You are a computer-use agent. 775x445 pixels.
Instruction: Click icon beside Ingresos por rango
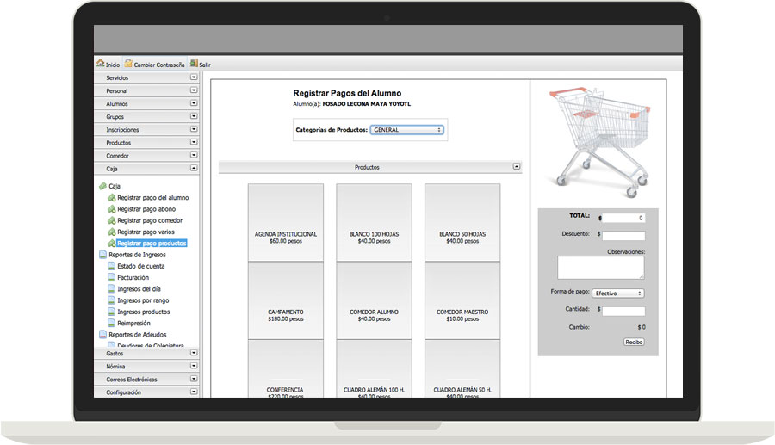tap(112, 300)
